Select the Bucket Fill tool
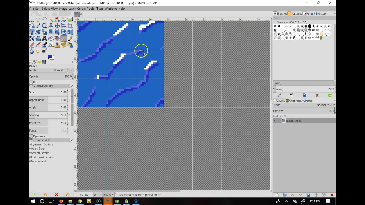The image size is (365, 205). pyautogui.click(x=51, y=38)
